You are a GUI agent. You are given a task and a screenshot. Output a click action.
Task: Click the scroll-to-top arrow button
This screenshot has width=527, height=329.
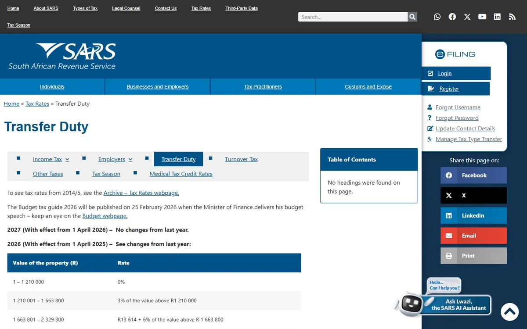click(x=510, y=312)
